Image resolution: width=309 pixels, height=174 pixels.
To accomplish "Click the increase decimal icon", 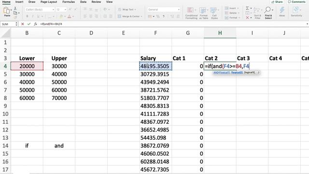I will 172,16.
